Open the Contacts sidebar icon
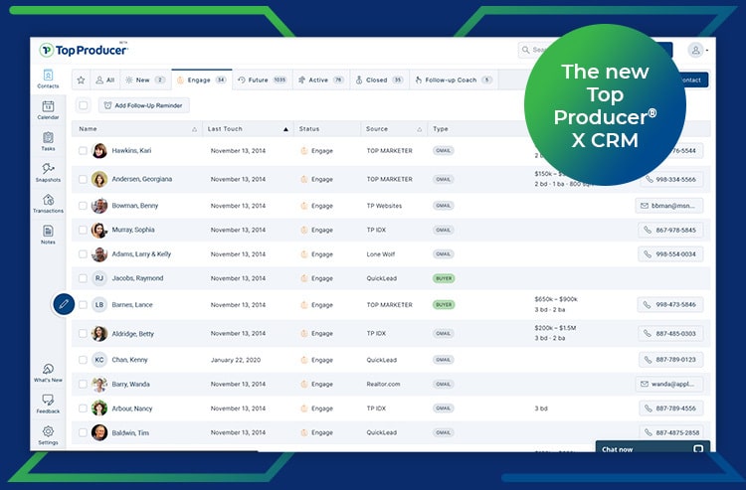Viewport: 746px width, 490px height. click(48, 76)
